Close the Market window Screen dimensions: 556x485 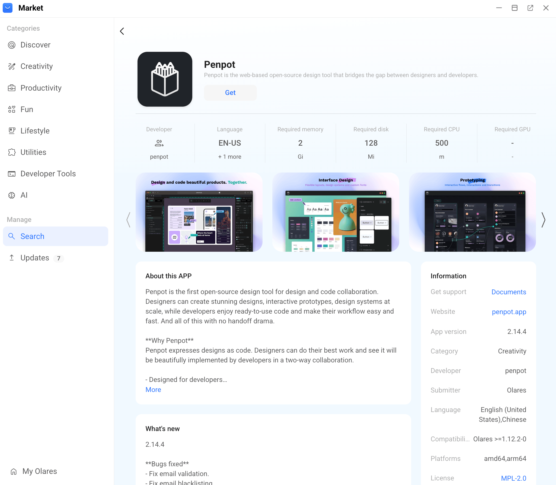click(546, 8)
